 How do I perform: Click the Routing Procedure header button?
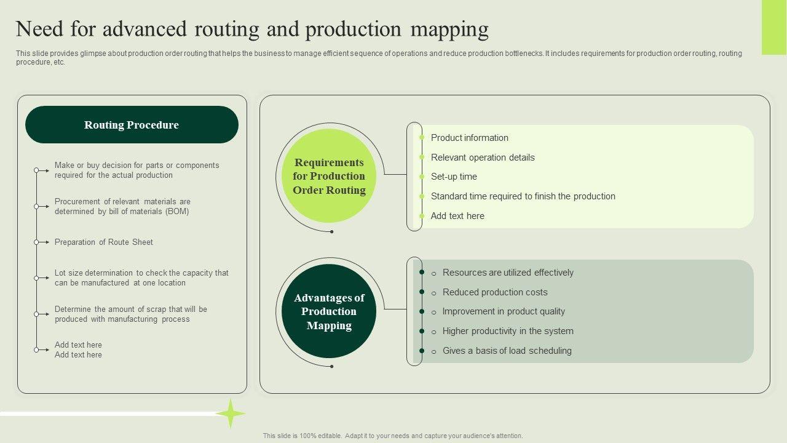coord(132,125)
